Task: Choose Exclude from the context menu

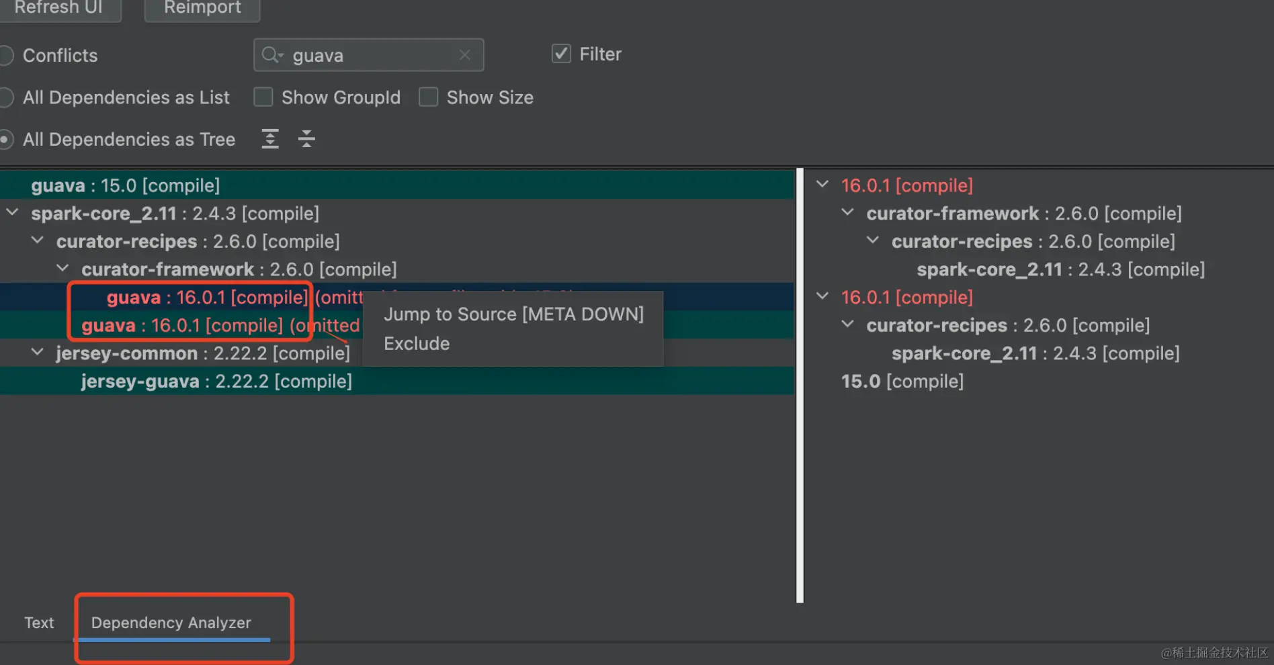Action: (417, 344)
